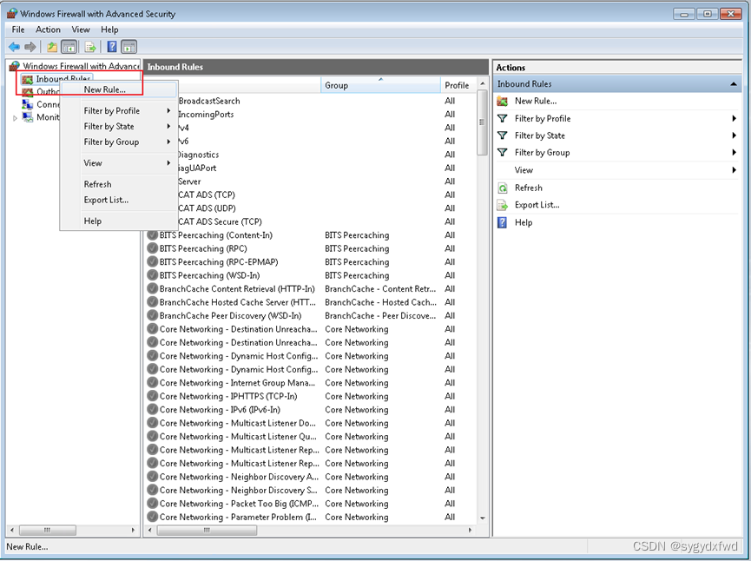Click the Connection Security Rules tree icon
The image size is (751, 561).
27,104
